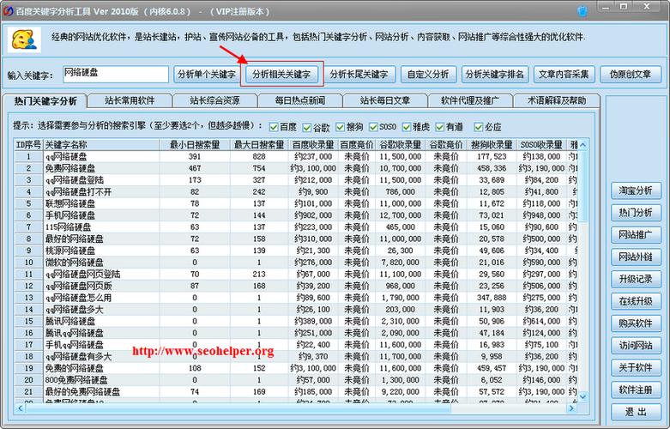Image resolution: width=670 pixels, height=429 pixels.
Task: Select the keyword 115网络硬盘
Action: (69, 227)
